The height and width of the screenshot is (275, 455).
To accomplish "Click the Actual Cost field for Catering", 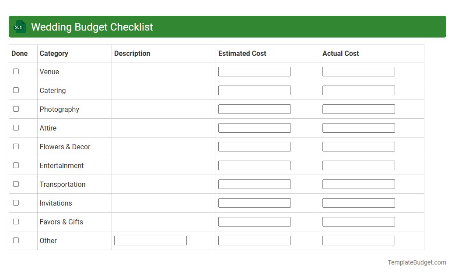I will (358, 90).
